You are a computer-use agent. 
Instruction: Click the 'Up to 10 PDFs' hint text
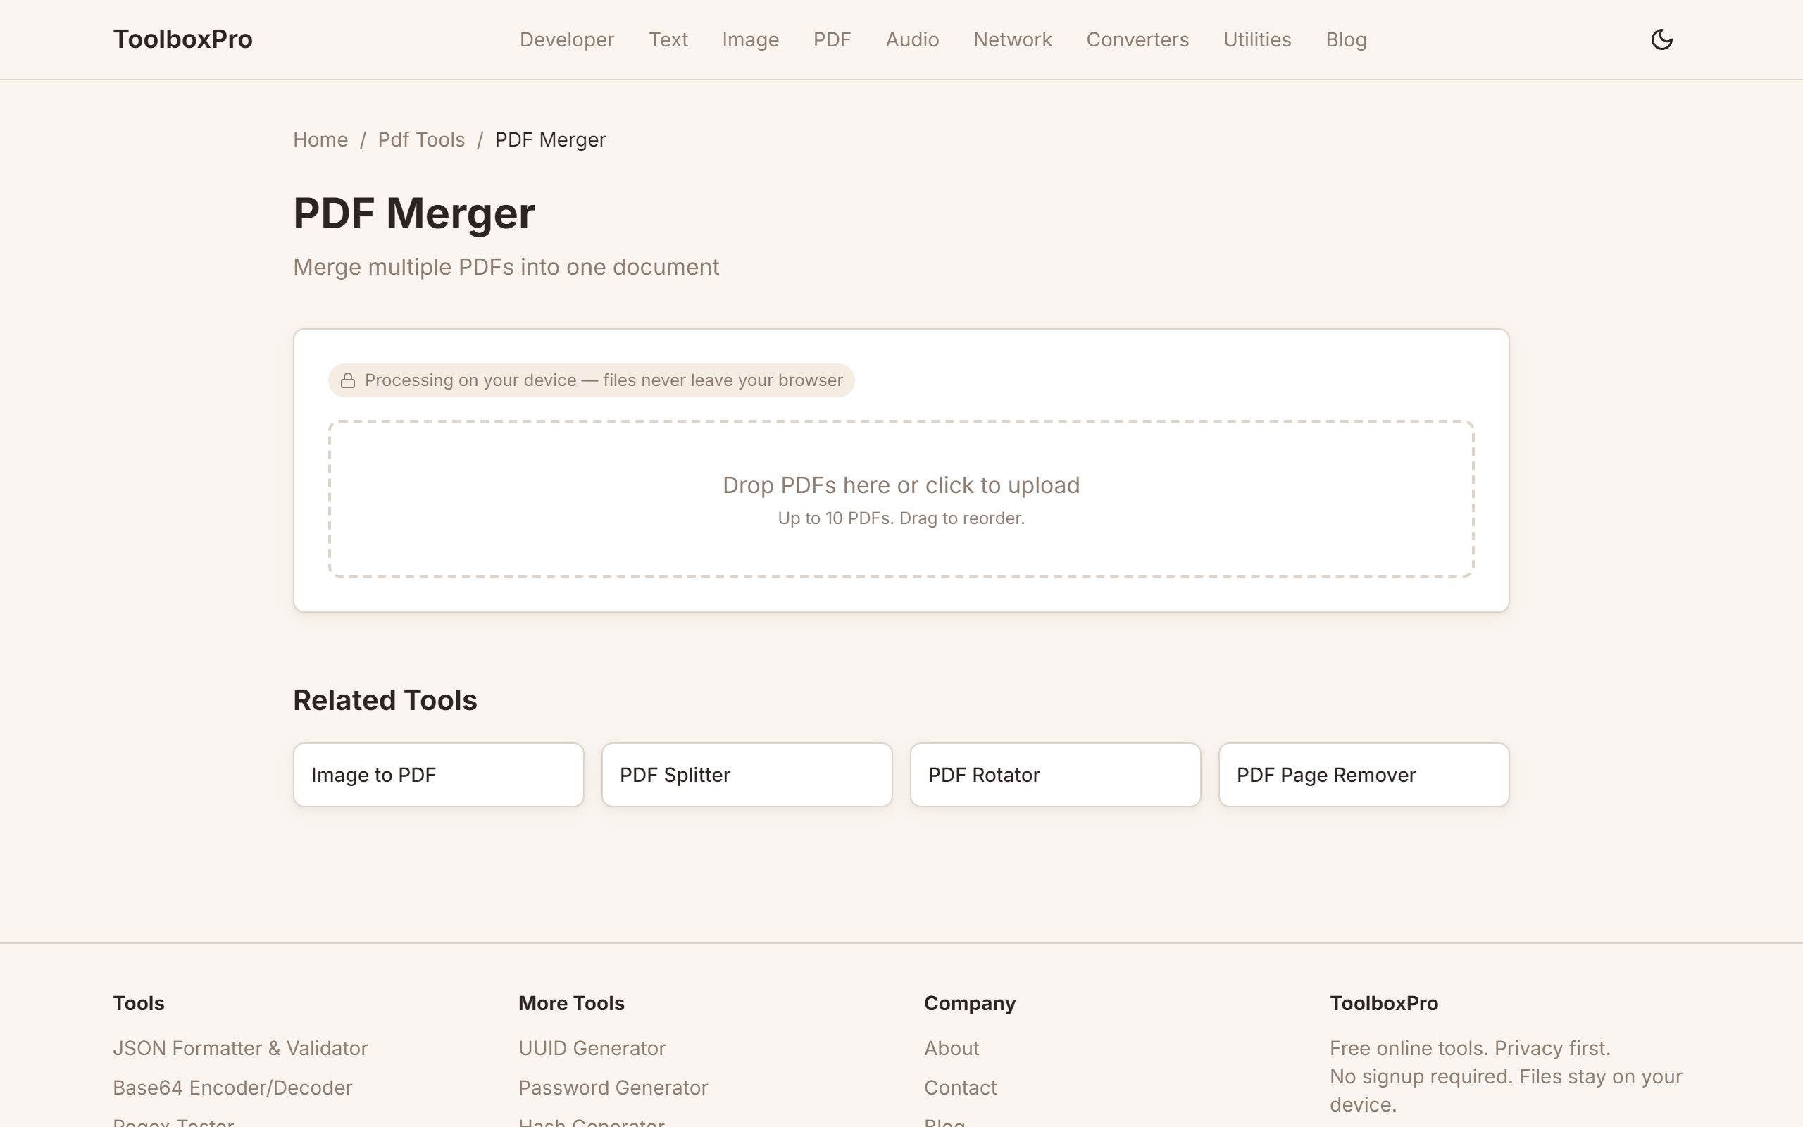(x=901, y=518)
